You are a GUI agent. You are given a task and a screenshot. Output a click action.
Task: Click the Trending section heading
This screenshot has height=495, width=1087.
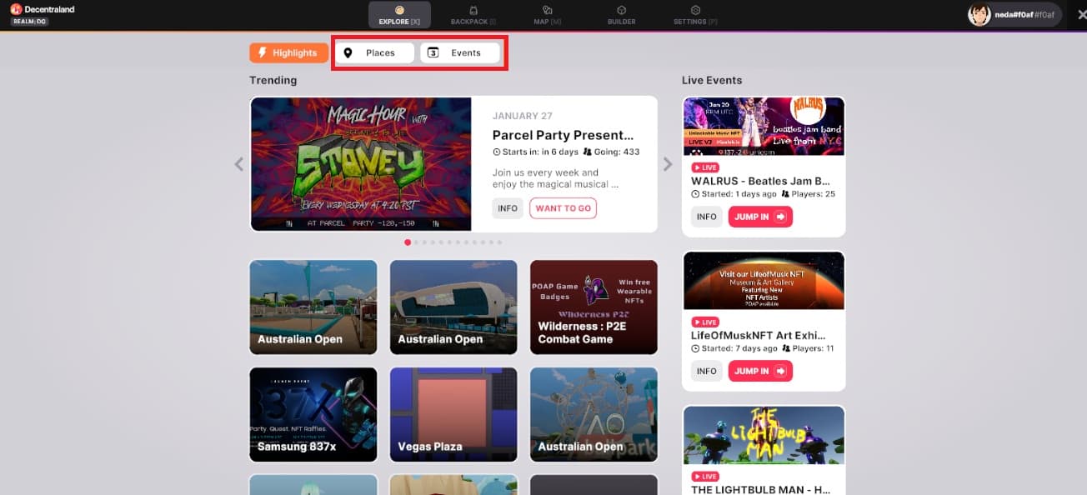[273, 80]
